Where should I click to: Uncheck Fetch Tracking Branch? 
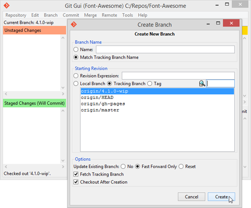point(76,174)
